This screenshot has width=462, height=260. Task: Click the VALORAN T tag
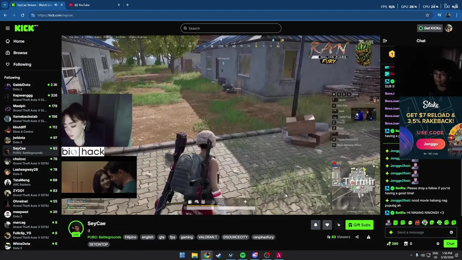(208, 237)
